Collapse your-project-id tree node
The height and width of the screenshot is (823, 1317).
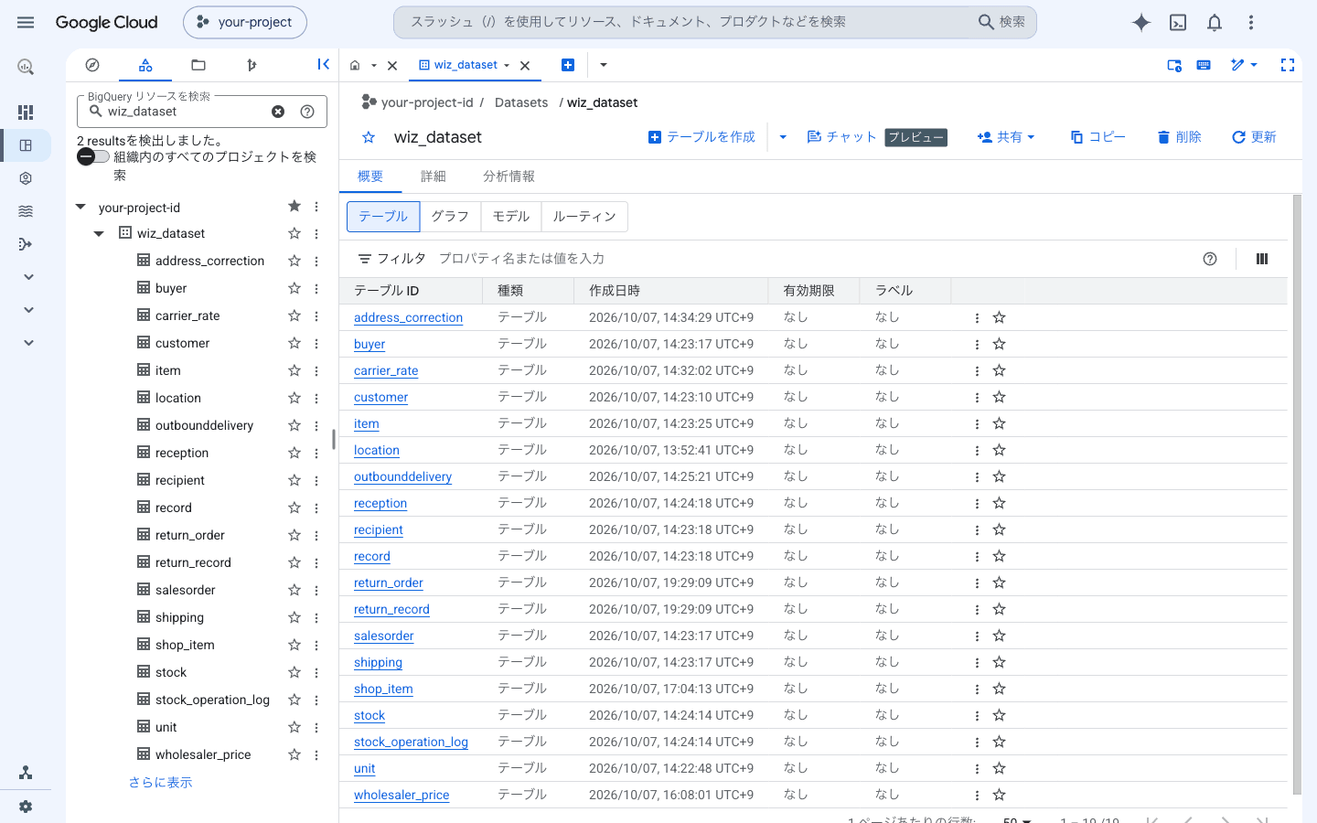click(80, 208)
